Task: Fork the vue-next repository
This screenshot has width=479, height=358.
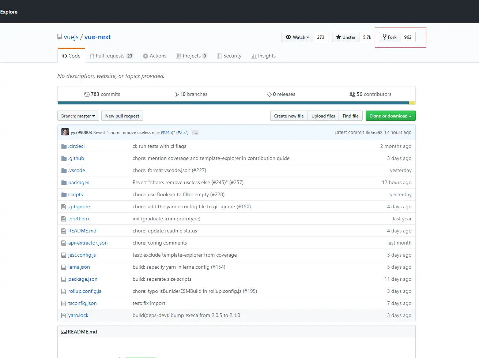Action: click(390, 37)
